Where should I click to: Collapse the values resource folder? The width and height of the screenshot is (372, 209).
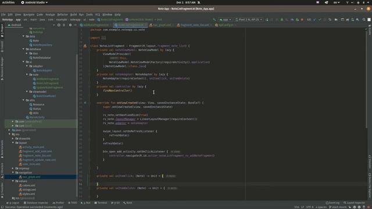click(x=13, y=181)
